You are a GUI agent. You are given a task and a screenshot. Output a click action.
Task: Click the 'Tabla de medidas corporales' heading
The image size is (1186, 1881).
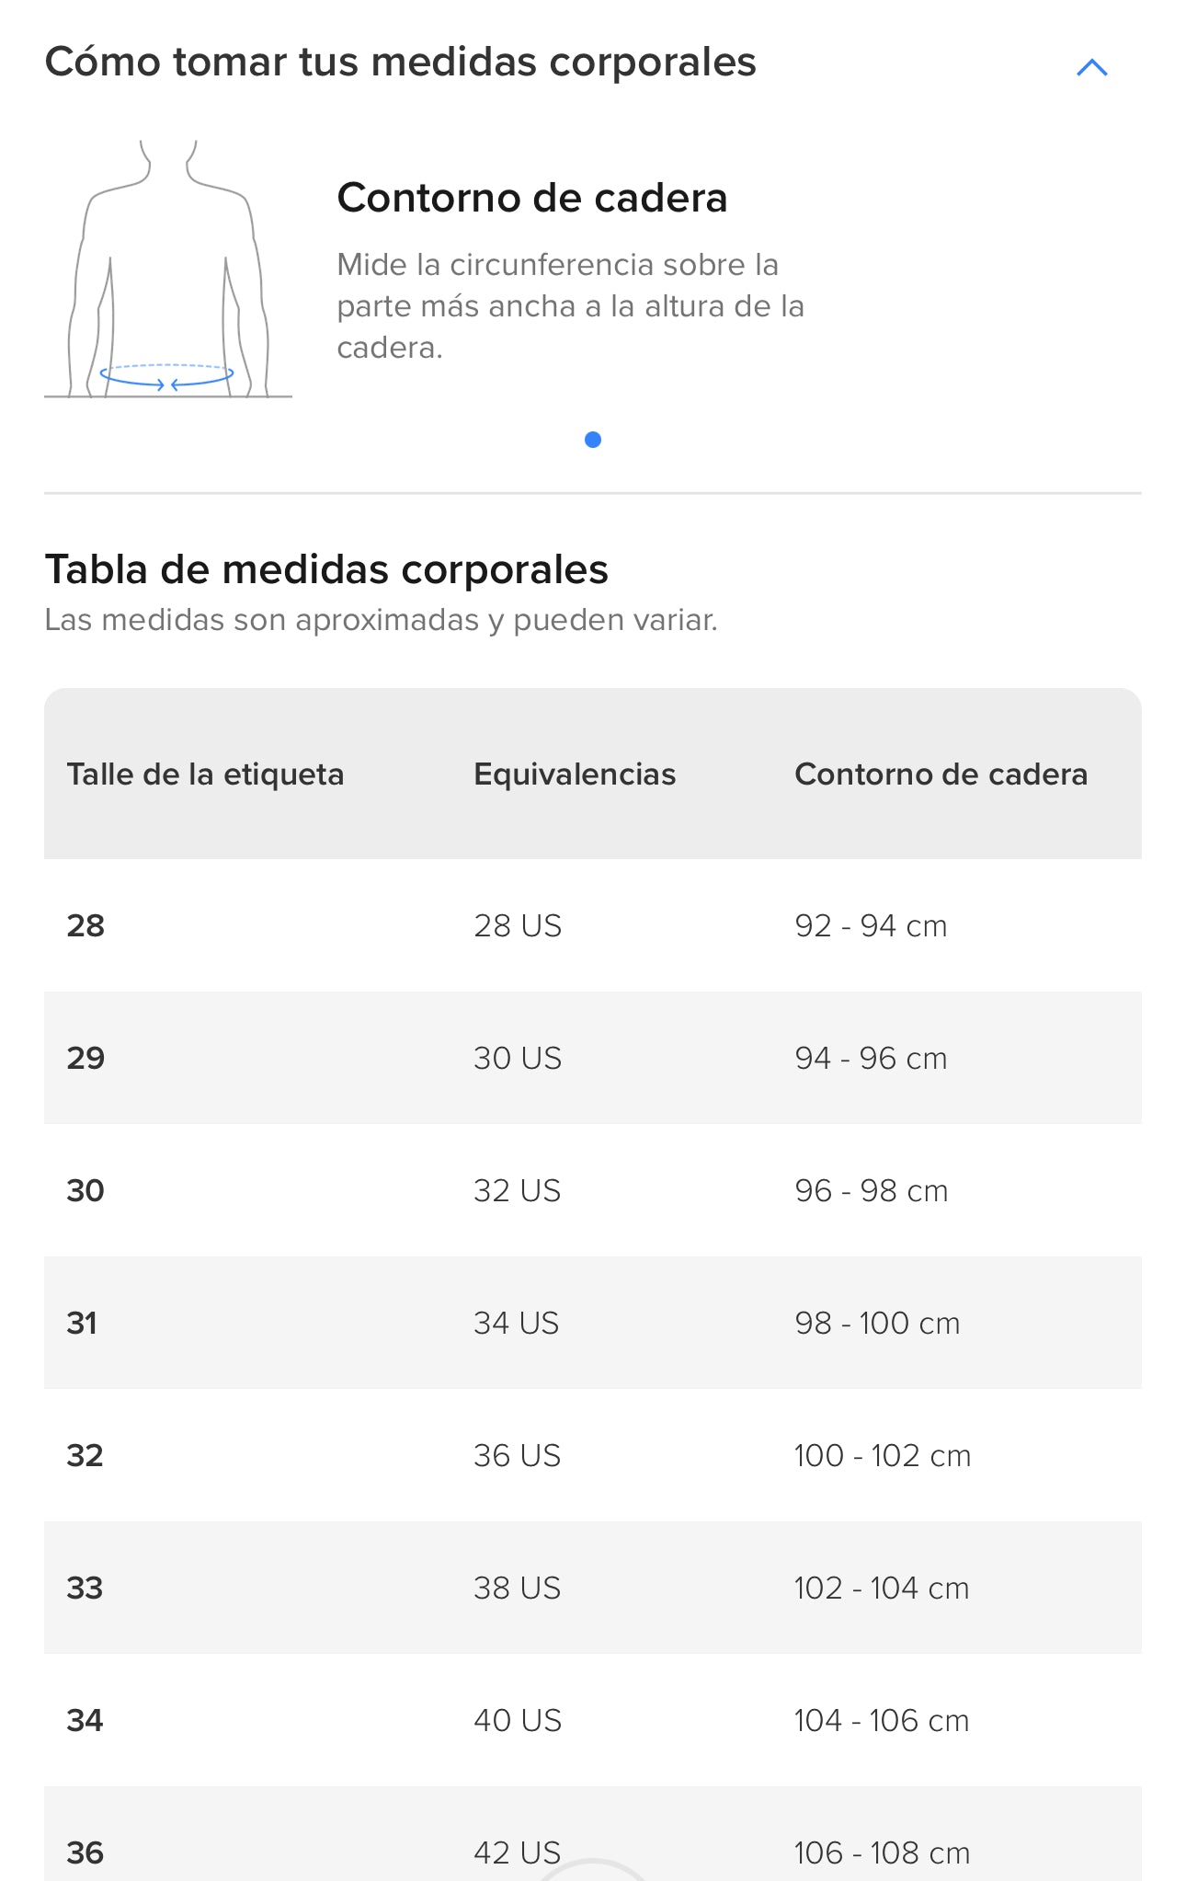point(326,569)
